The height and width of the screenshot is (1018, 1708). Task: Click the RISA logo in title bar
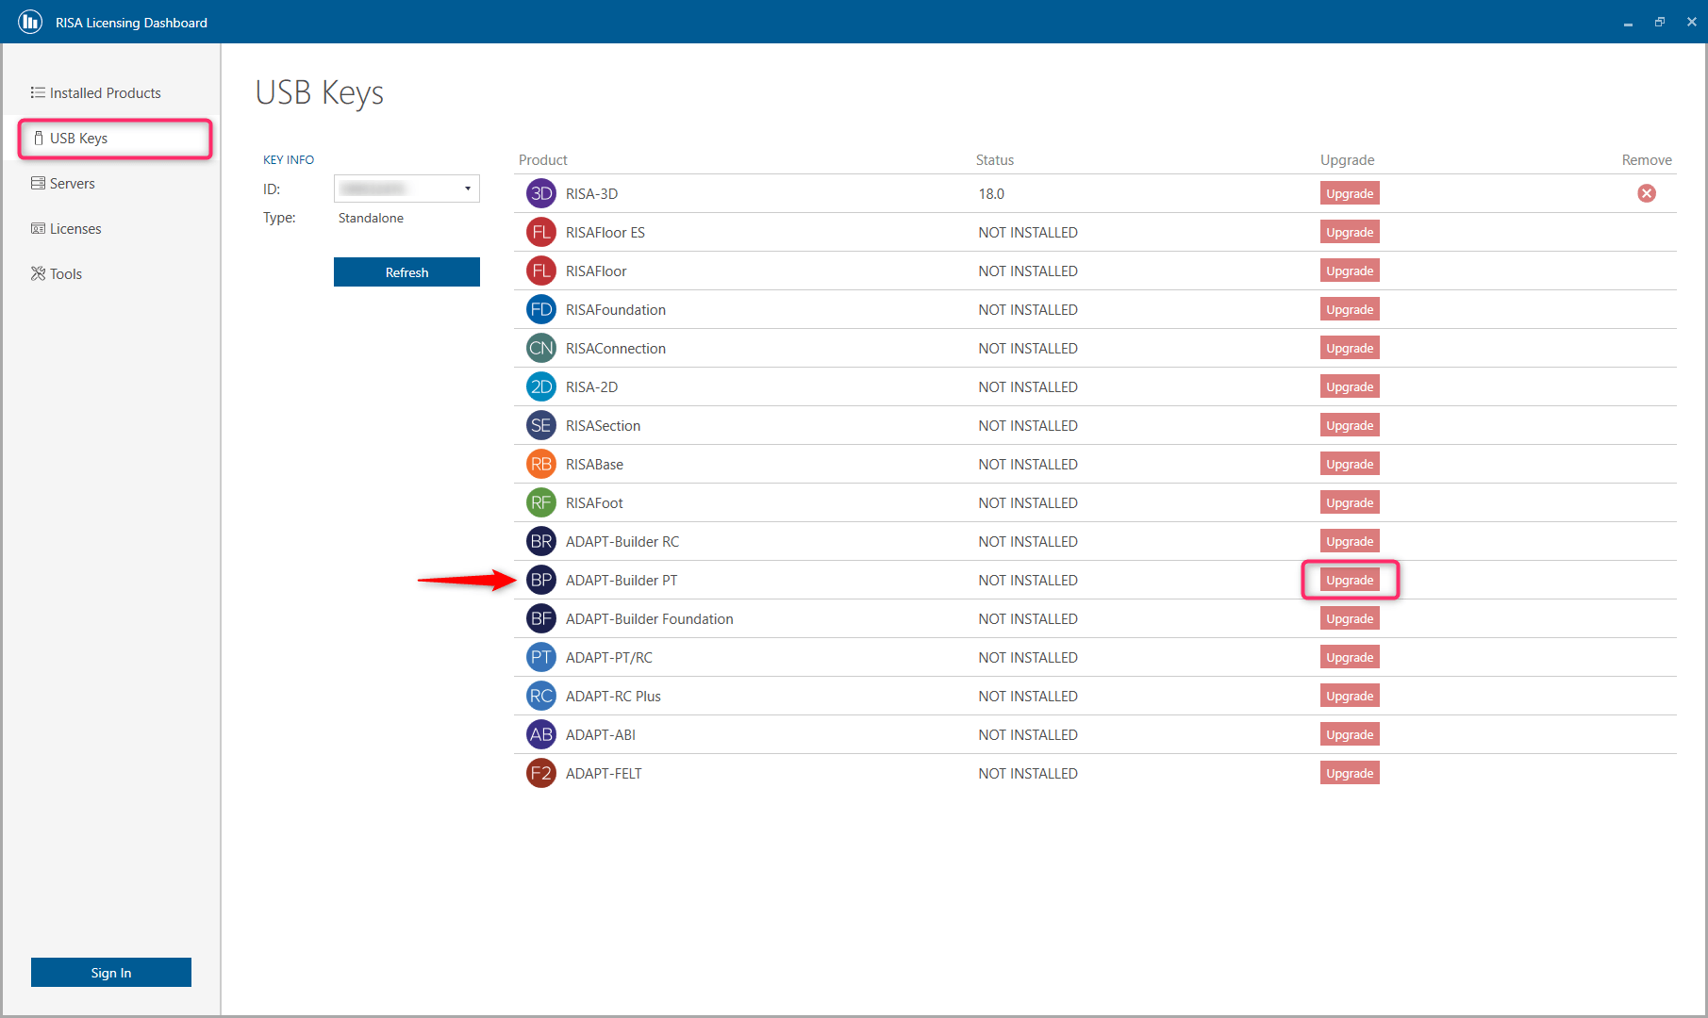30,22
